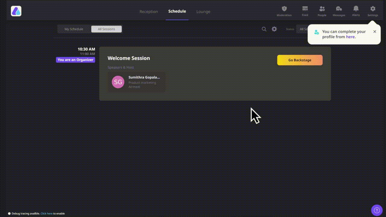Follow the 'here' profile link

(x=350, y=37)
